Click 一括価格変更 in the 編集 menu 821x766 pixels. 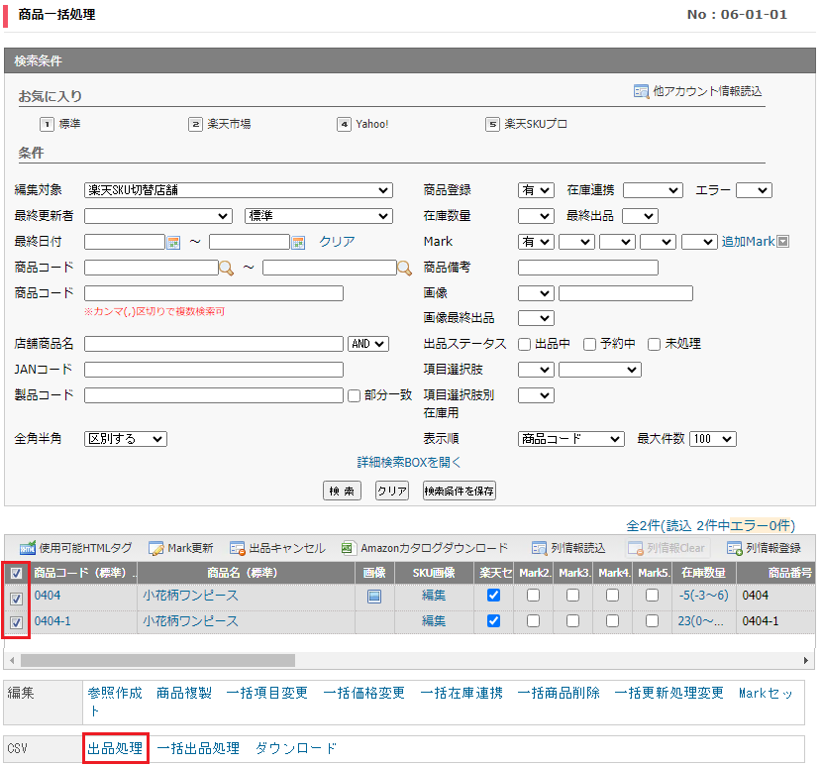click(363, 694)
